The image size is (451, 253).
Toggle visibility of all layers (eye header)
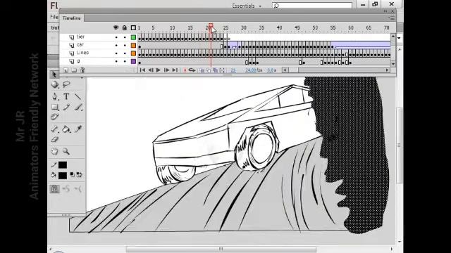116,27
